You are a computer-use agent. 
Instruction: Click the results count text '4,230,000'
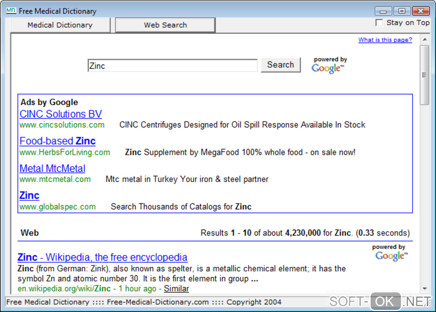point(303,233)
